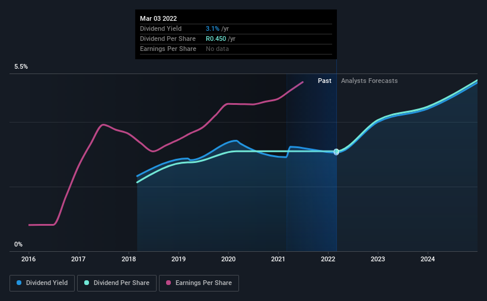The image size is (487, 301).
Task: Click the pink Earnings Per Share legend dot
Action: click(168, 283)
